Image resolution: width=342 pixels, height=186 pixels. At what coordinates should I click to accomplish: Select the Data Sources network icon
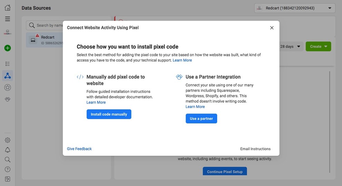point(8,76)
